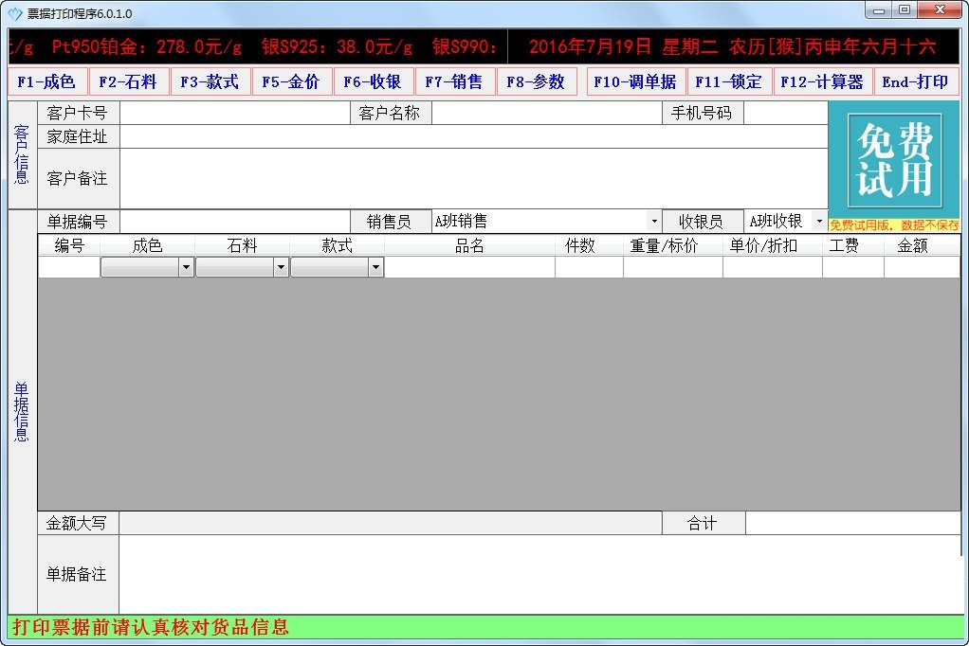
Task: Click F10-调单据 to load a receipt
Action: tap(634, 82)
